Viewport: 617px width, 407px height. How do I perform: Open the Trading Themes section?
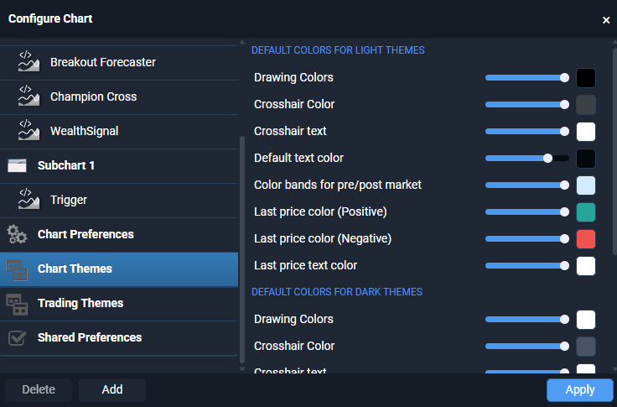click(x=119, y=304)
